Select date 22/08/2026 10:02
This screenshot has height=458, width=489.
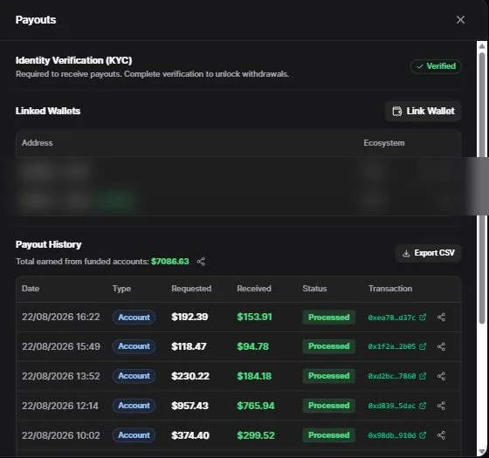coord(61,435)
